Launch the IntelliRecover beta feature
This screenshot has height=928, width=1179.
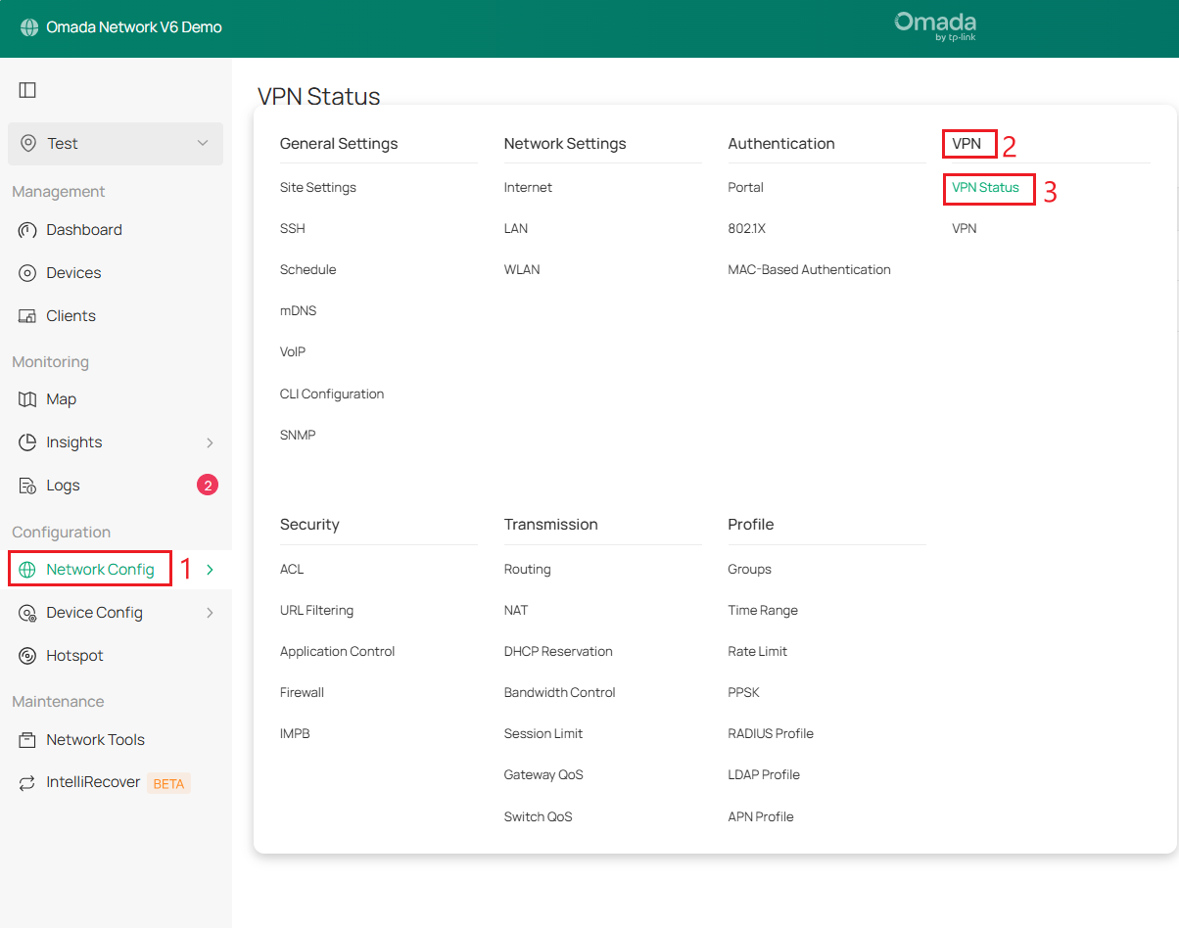tap(93, 782)
